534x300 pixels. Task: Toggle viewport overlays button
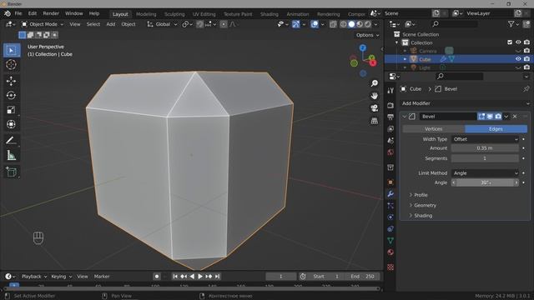pyautogui.click(x=315, y=24)
